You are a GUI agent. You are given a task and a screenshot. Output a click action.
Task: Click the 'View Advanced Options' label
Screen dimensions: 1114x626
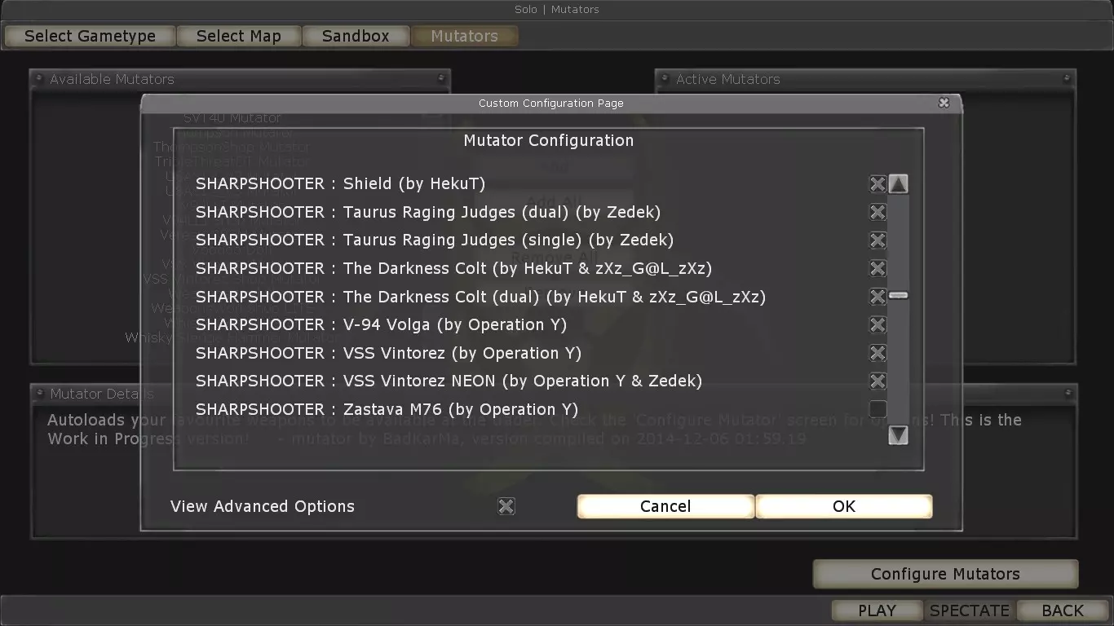point(263,506)
